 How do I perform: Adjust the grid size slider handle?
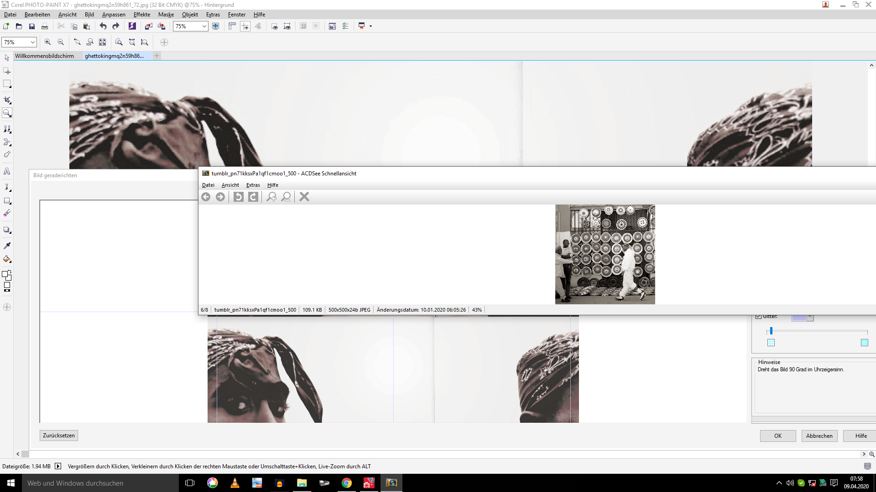[x=771, y=331]
